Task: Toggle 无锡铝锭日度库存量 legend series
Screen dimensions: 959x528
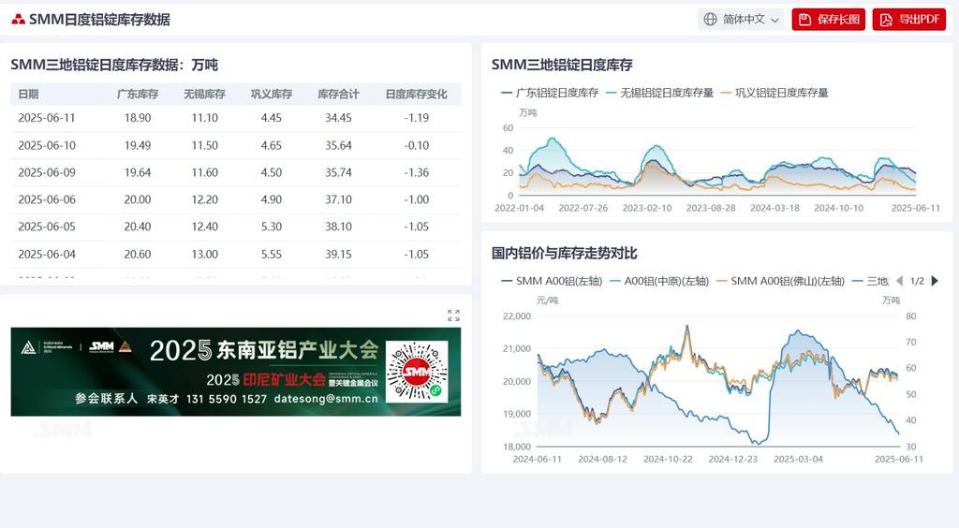Action: (x=659, y=93)
